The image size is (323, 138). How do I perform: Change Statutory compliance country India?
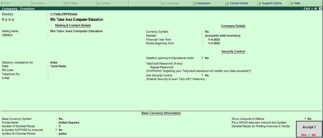54,63
